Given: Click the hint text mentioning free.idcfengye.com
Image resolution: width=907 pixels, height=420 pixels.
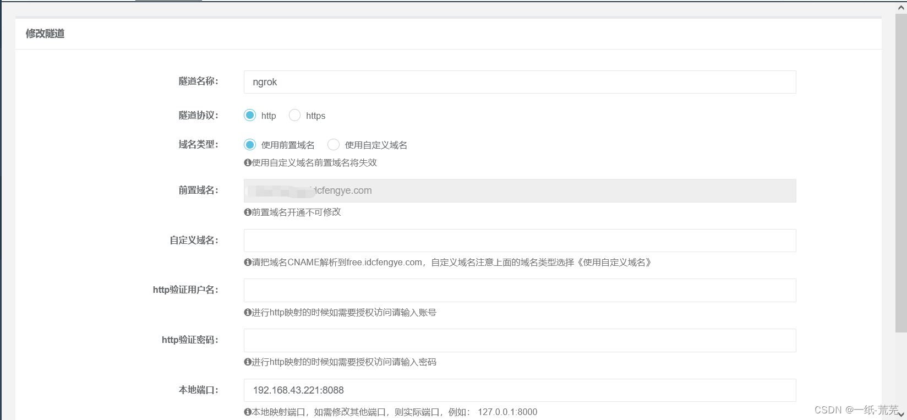Looking at the screenshot, I should [x=452, y=263].
